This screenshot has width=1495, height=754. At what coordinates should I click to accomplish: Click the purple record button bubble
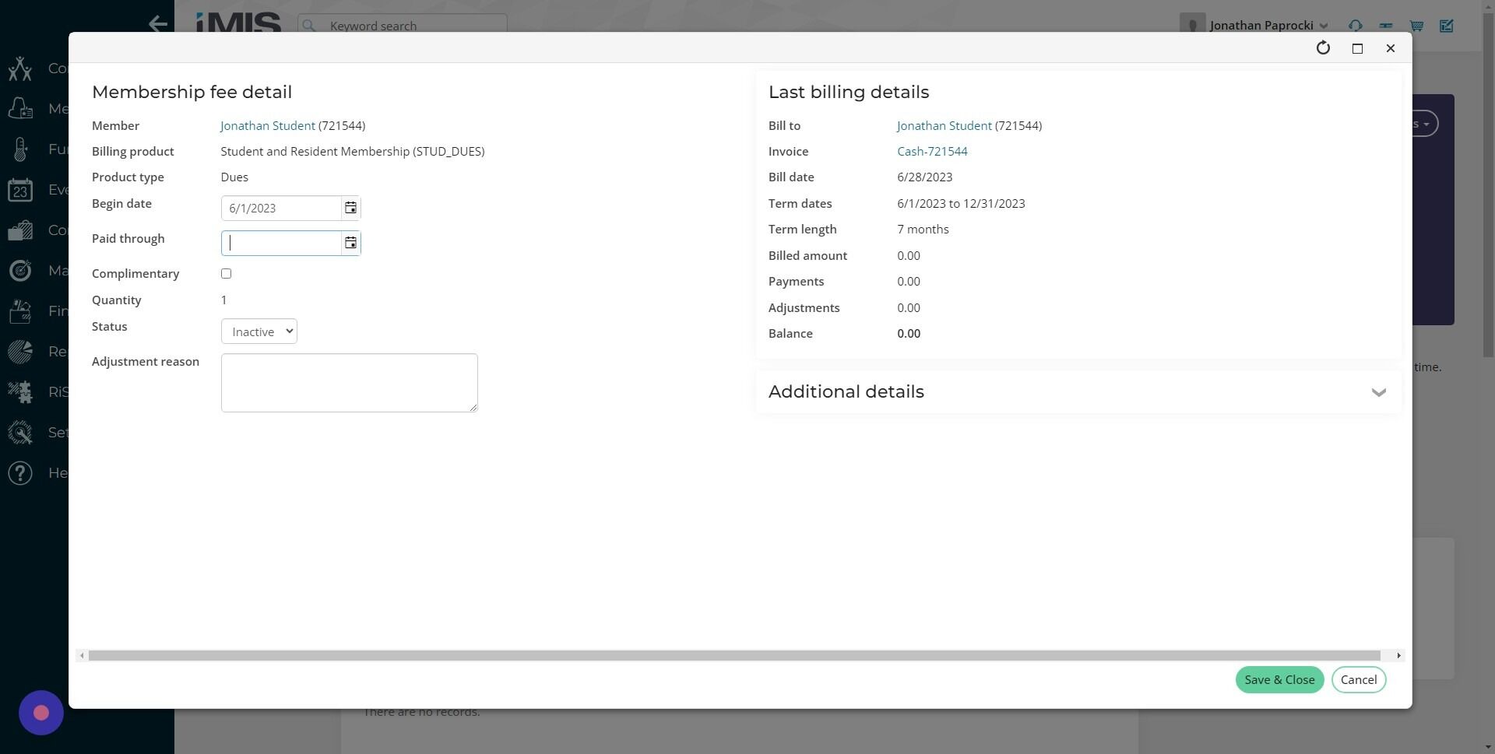coord(41,713)
